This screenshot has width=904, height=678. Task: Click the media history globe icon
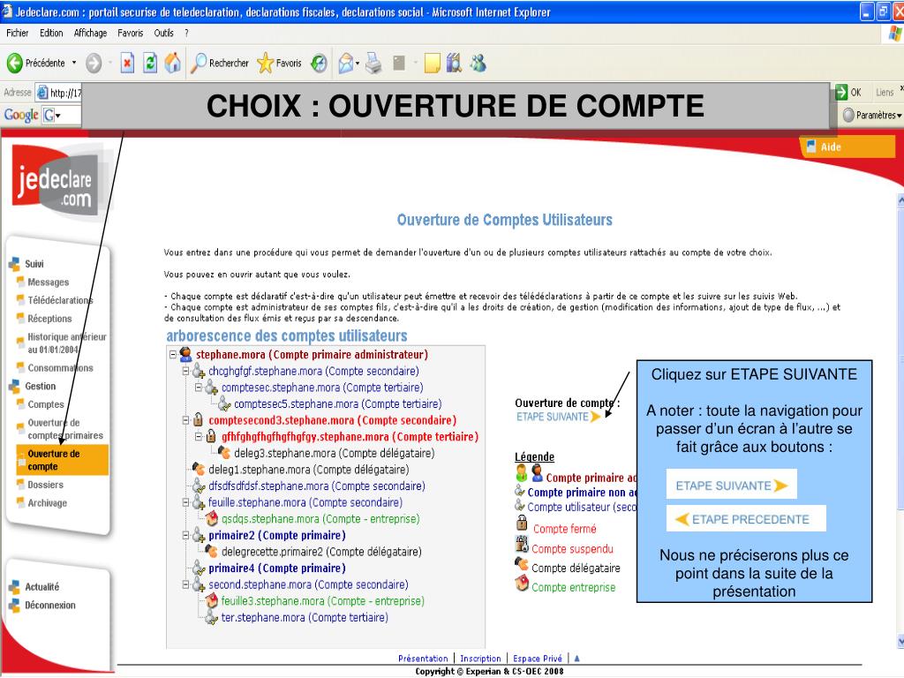coord(319,63)
